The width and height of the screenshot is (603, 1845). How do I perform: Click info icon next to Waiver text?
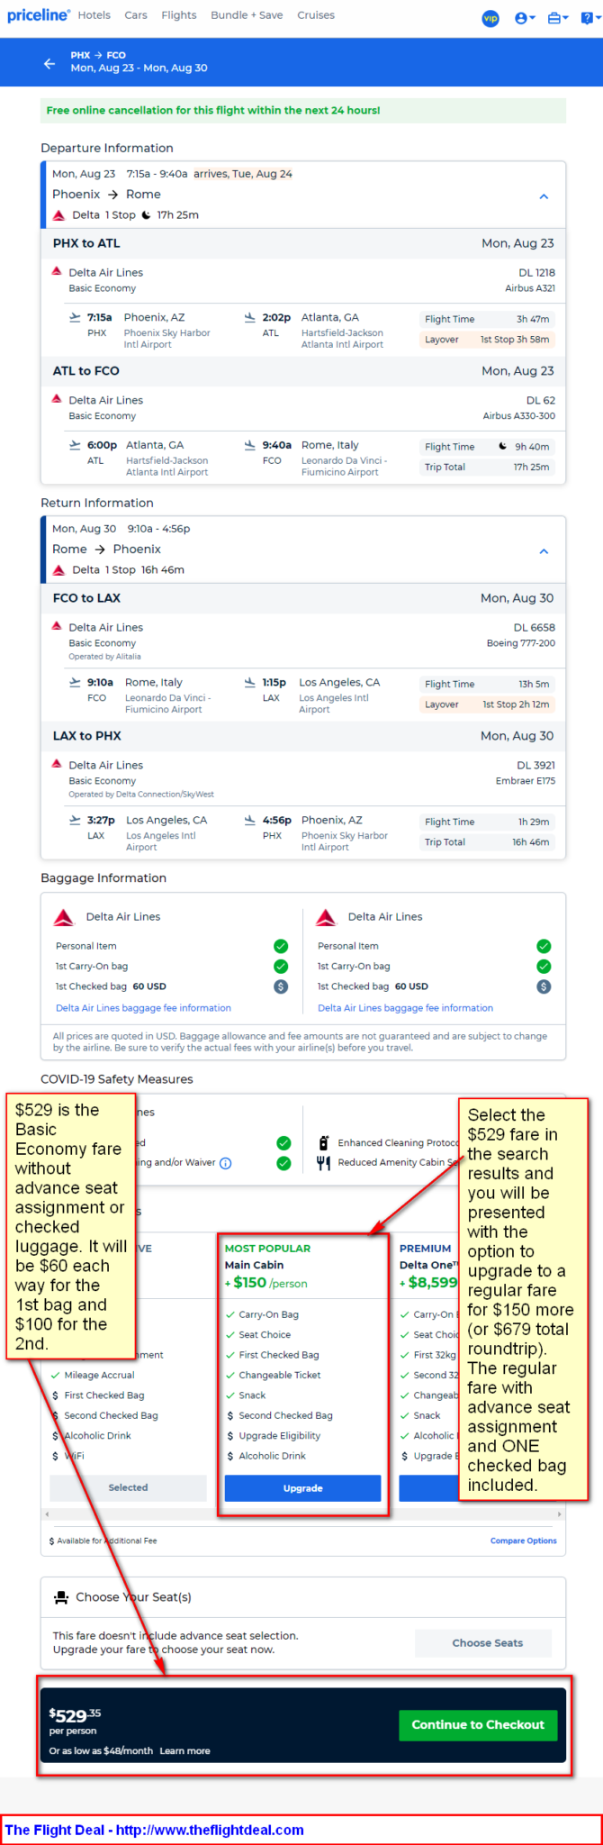pos(226,1163)
